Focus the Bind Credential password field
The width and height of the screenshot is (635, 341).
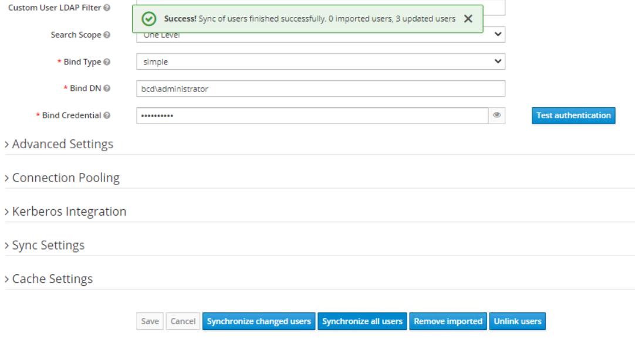312,115
